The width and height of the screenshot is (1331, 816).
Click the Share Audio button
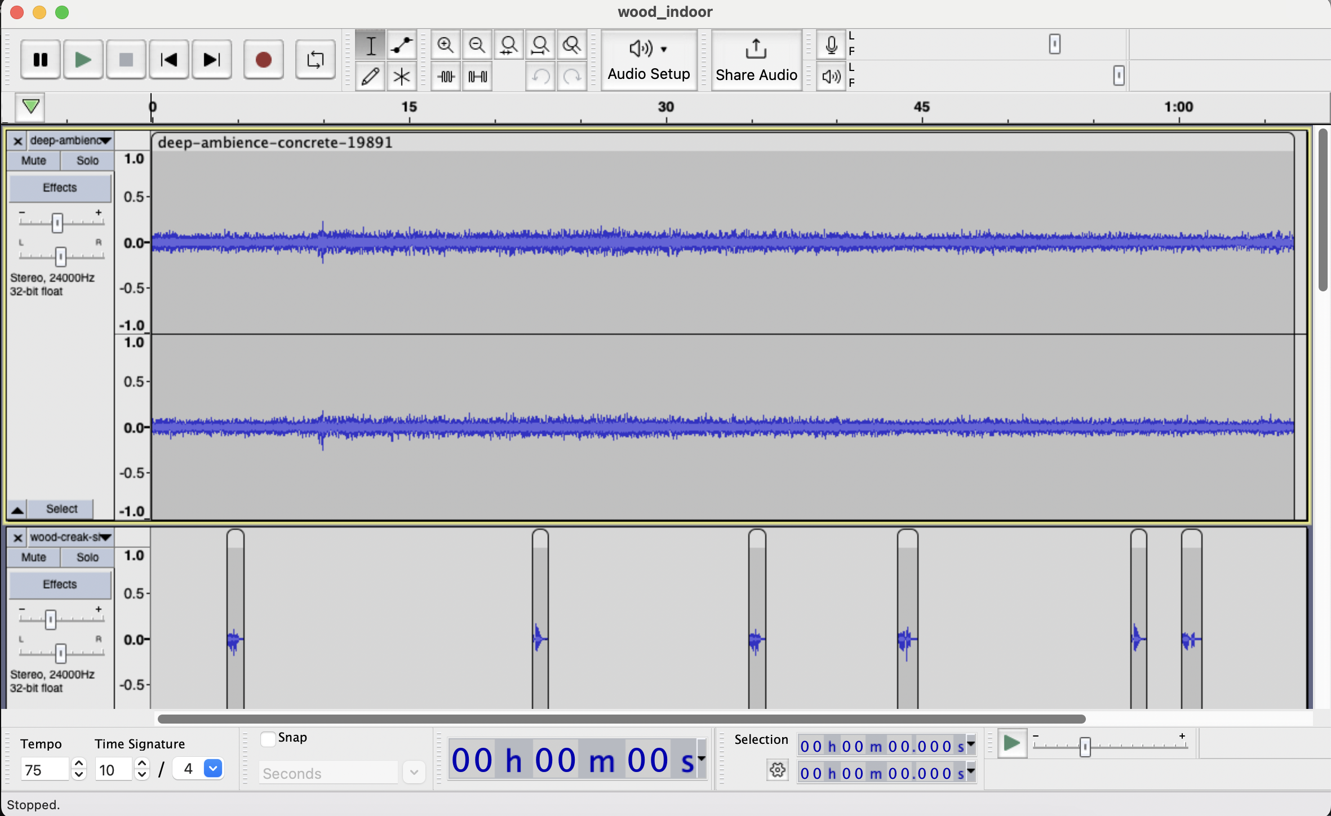[x=756, y=60]
